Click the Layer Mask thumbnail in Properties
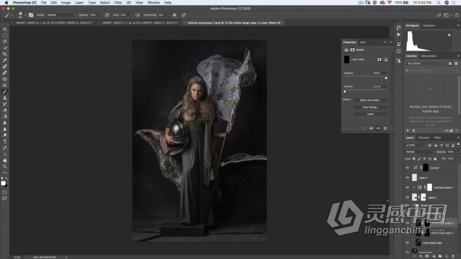 347,59
